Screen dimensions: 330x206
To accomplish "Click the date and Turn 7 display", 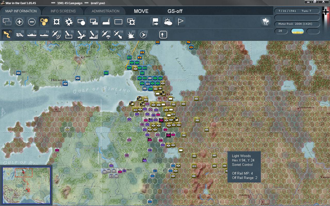I will [297, 11].
